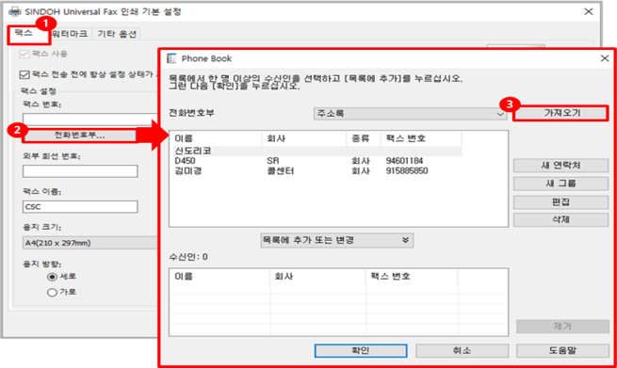Toggle the 팩스 사용 checkbox
The image size is (617, 368).
pos(24,54)
